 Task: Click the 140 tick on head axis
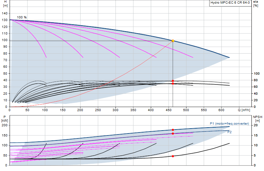click(x=5, y=13)
